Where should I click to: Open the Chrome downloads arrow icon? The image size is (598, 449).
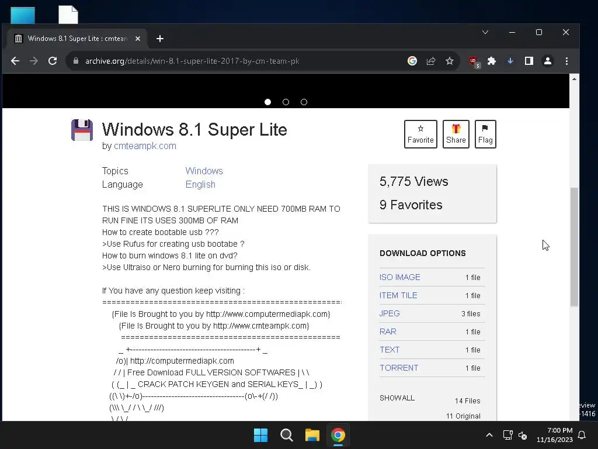click(x=510, y=61)
